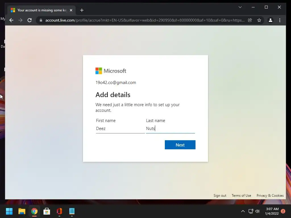Reload the current page
Viewport: 291px width, 218px height.
[30, 20]
